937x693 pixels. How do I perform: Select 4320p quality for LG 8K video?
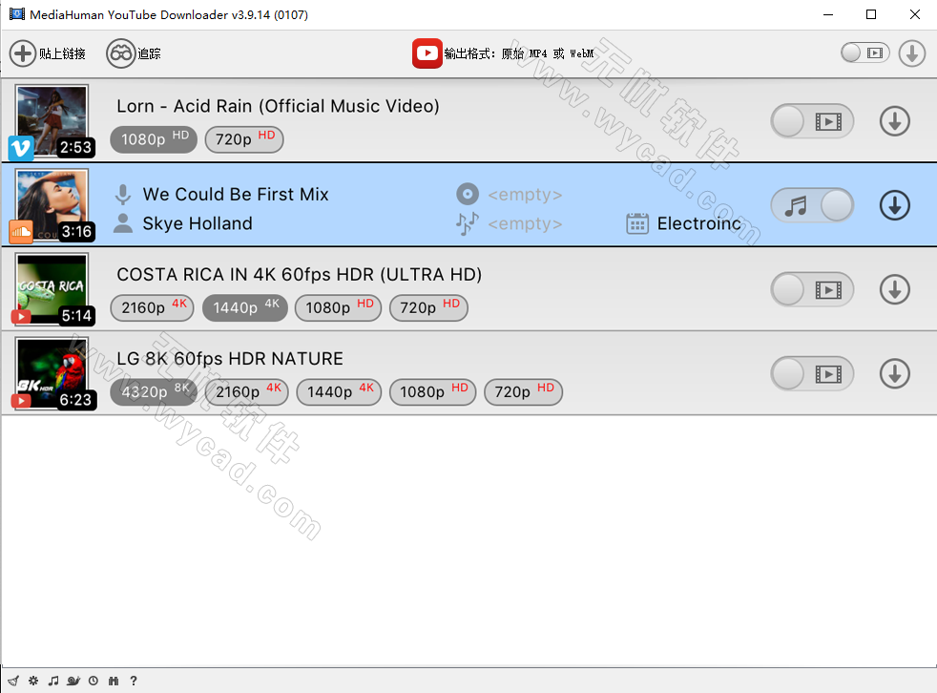152,391
